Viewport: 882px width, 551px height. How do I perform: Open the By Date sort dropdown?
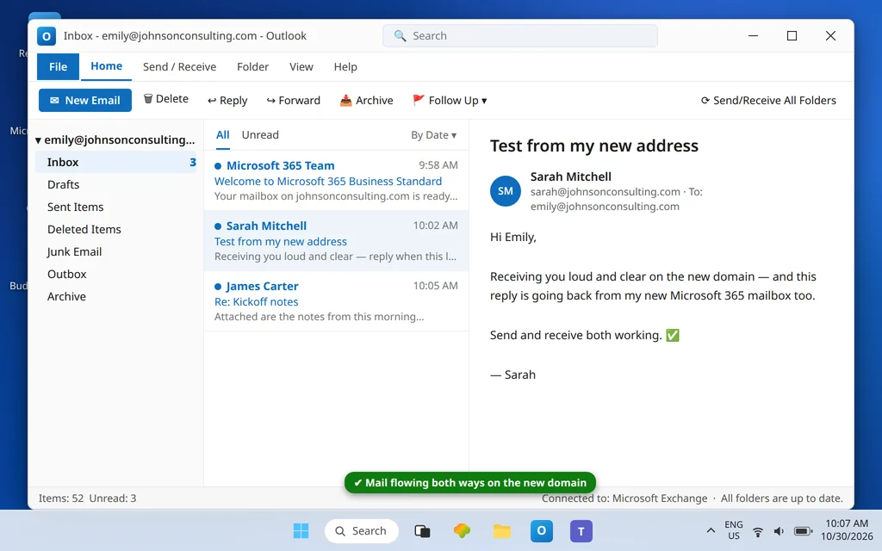tap(434, 135)
